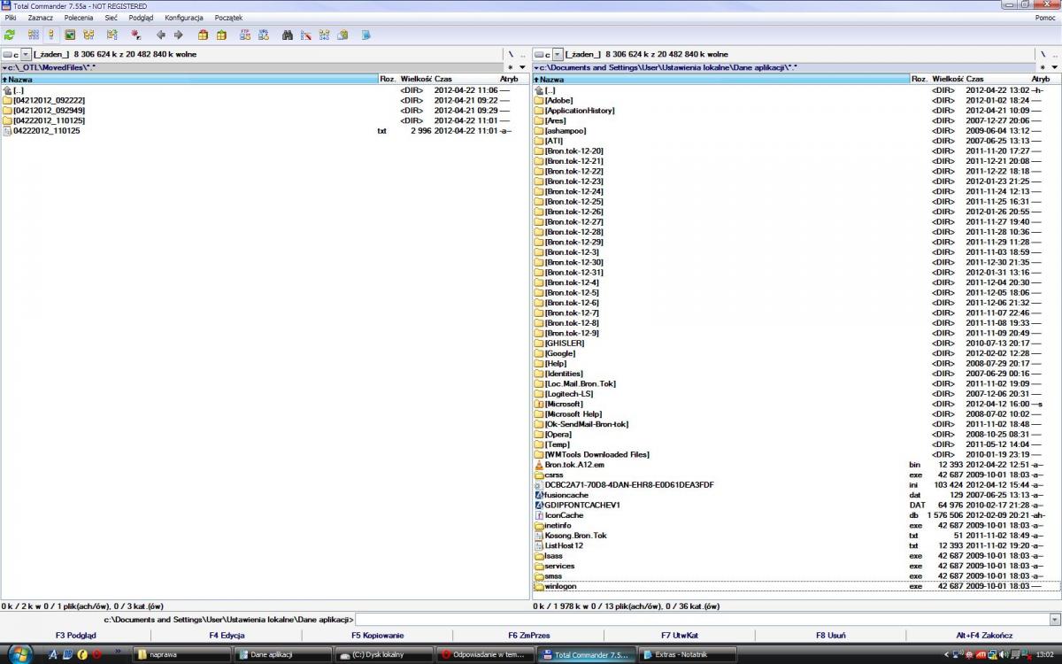This screenshot has width=1062, height=664.
Task: Go to parent directory in right panel
Action: (x=1054, y=54)
